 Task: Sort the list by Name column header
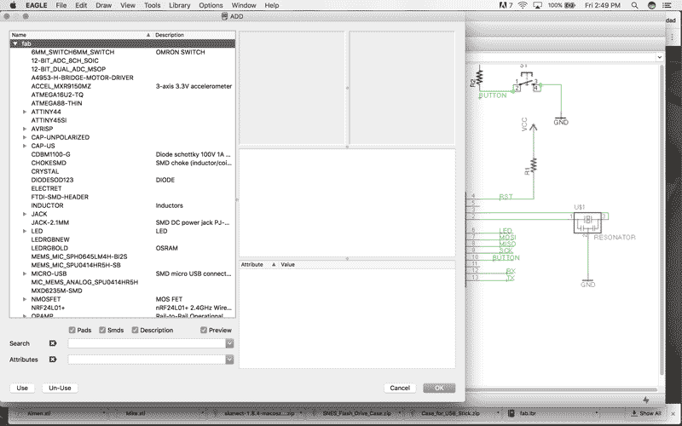click(x=81, y=35)
